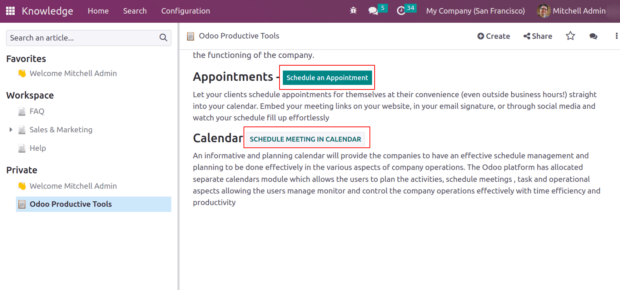The width and height of the screenshot is (620, 290).
Task: Click the search magnifier icon
Action: (163, 37)
